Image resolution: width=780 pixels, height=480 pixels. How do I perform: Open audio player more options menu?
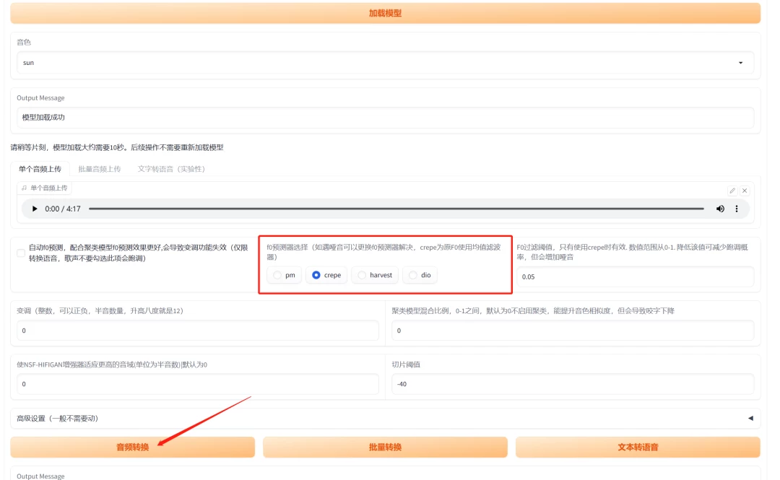pos(737,209)
